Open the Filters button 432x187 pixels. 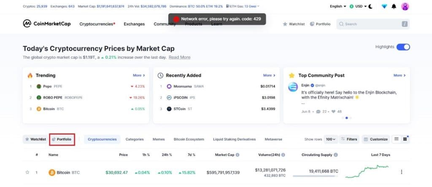[349, 139]
